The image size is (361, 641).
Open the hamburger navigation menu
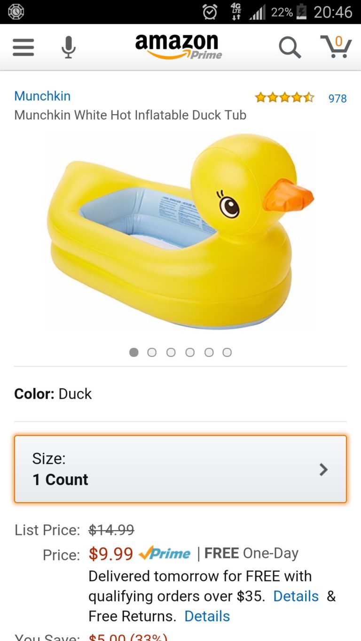click(x=23, y=47)
